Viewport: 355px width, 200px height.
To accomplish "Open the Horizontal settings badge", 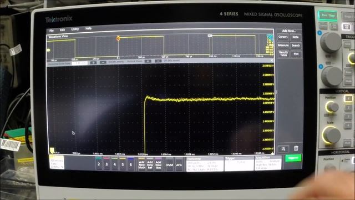I will [x=205, y=164].
